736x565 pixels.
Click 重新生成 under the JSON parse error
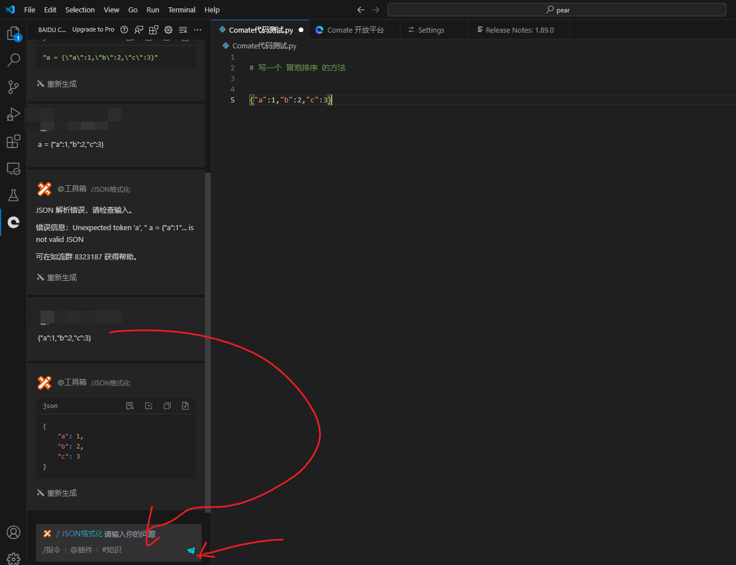click(57, 277)
